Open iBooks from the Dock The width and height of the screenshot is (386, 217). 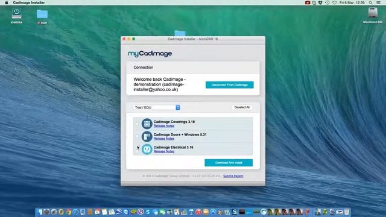(x=206, y=212)
